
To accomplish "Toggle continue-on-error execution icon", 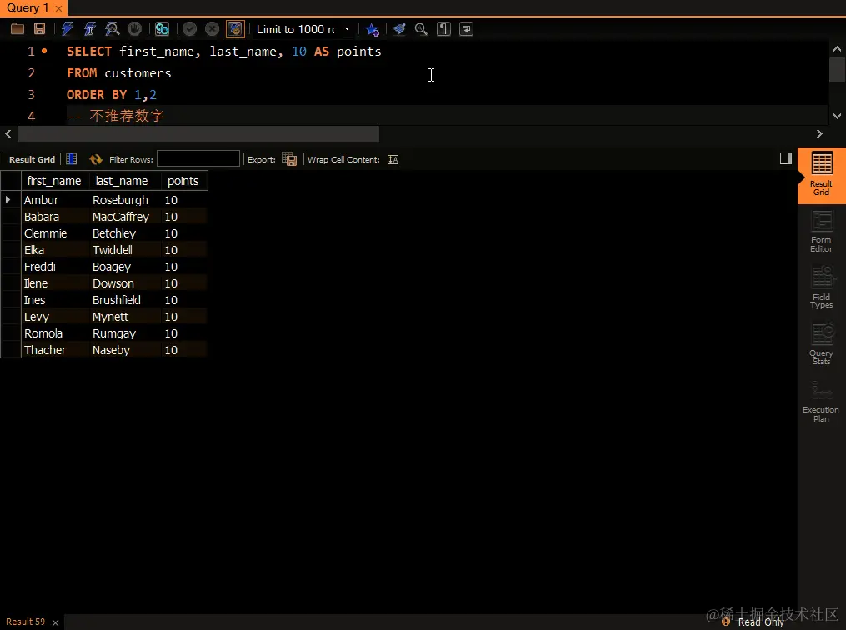I will coord(162,28).
